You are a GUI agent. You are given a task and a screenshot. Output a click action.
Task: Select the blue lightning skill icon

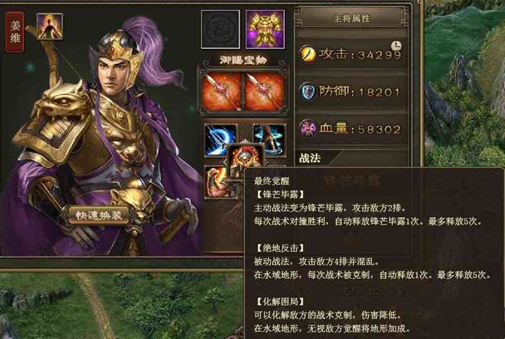click(x=220, y=140)
